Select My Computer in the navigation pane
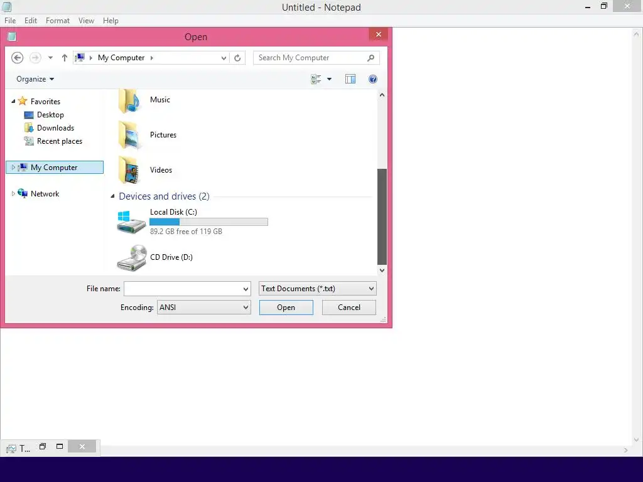643x482 pixels. coord(55,167)
